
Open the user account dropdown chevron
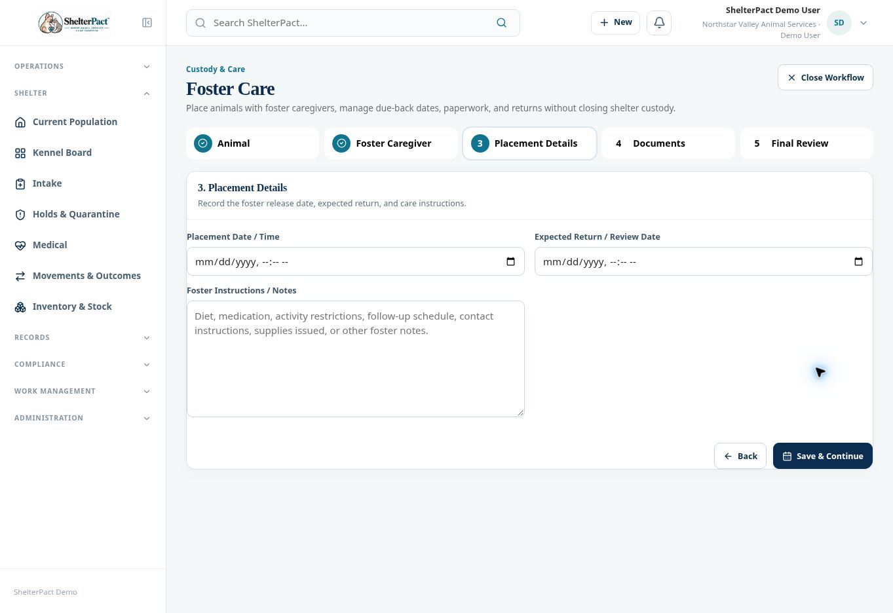click(x=864, y=23)
